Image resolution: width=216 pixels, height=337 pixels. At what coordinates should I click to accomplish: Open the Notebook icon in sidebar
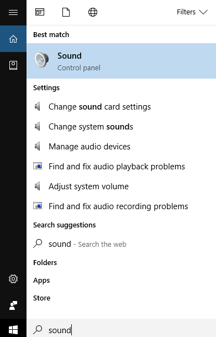pos(13,65)
